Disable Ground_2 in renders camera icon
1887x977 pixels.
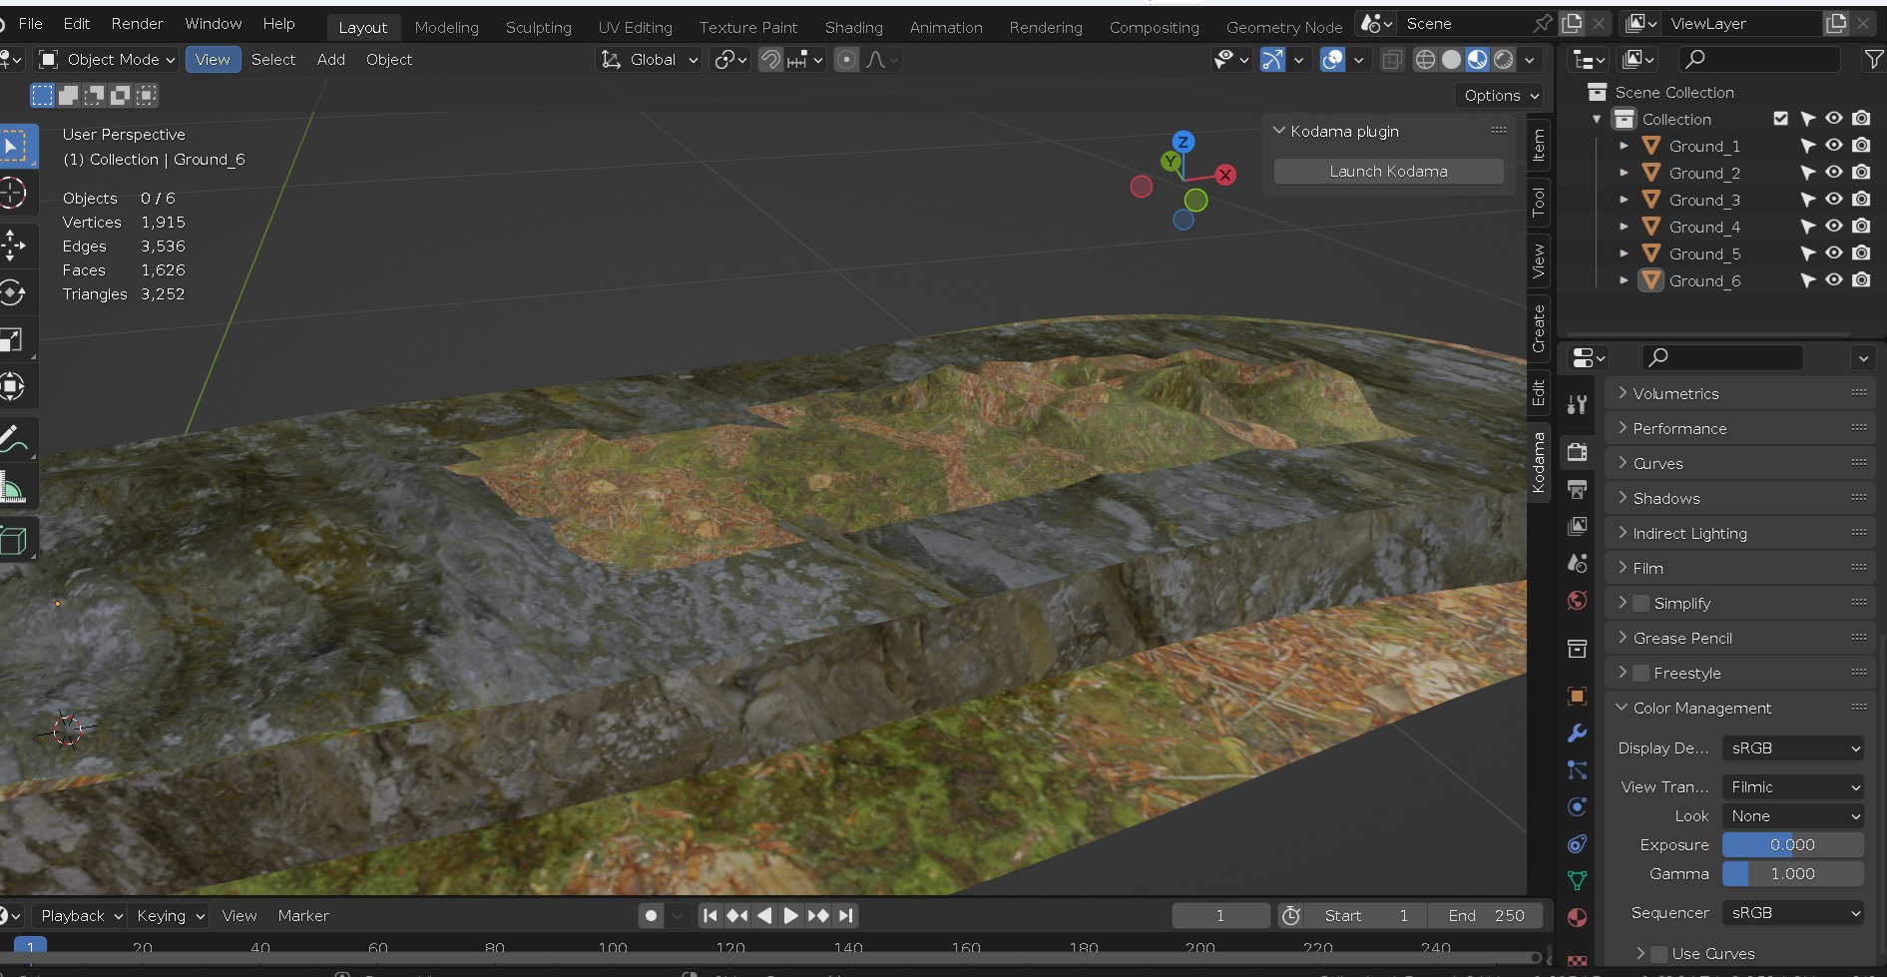point(1861,173)
